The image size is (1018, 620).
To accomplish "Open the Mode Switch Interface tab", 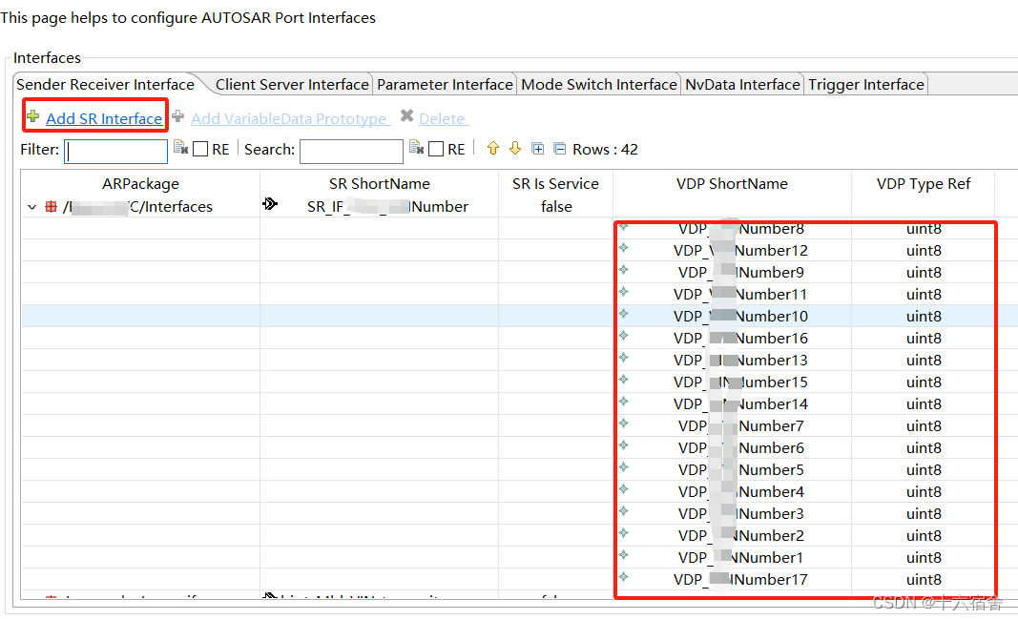I will click(598, 84).
